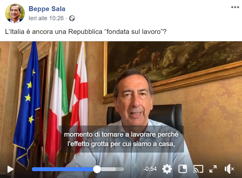This screenshot has width=242, height=178.
Task: Click the played blue portion of progress bar
Action: (x=63, y=169)
